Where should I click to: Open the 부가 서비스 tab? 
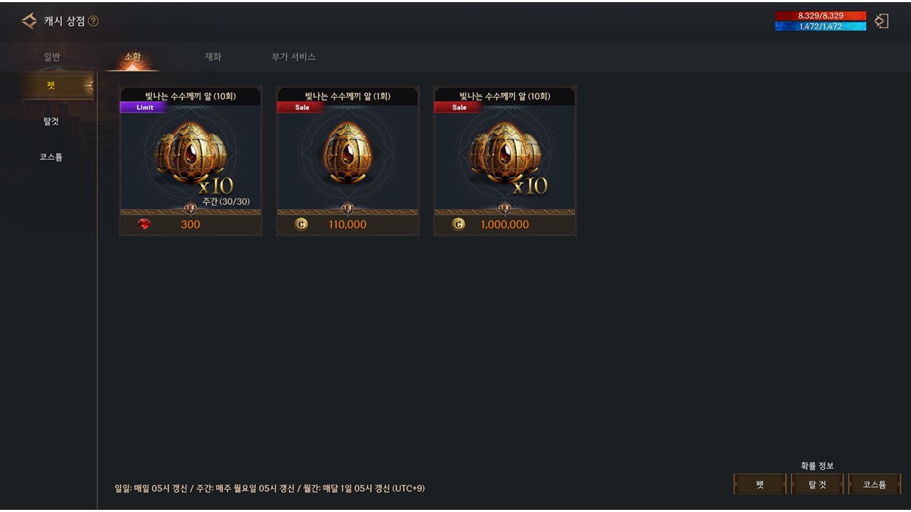293,57
